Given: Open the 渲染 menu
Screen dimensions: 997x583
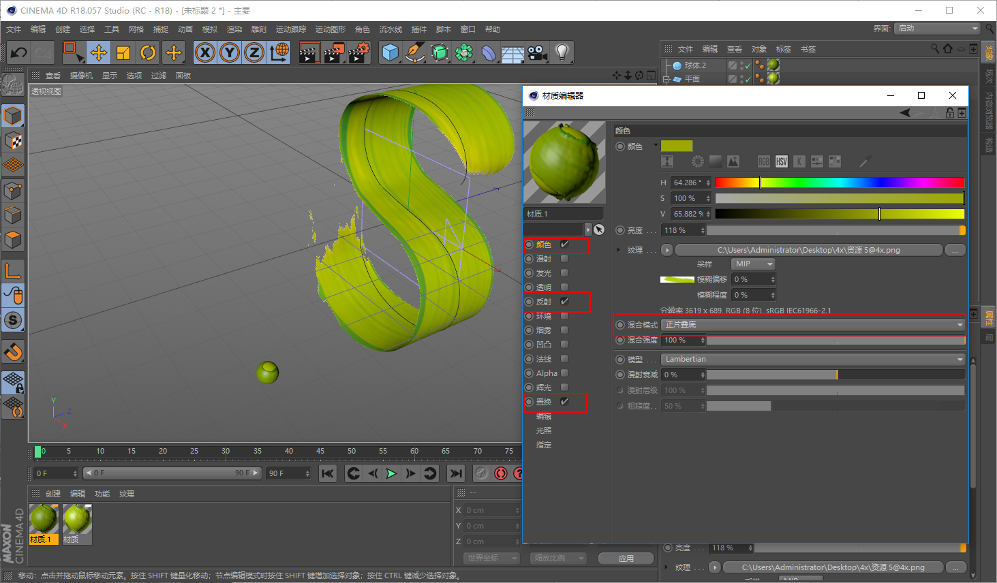Looking at the screenshot, I should click(x=234, y=29).
